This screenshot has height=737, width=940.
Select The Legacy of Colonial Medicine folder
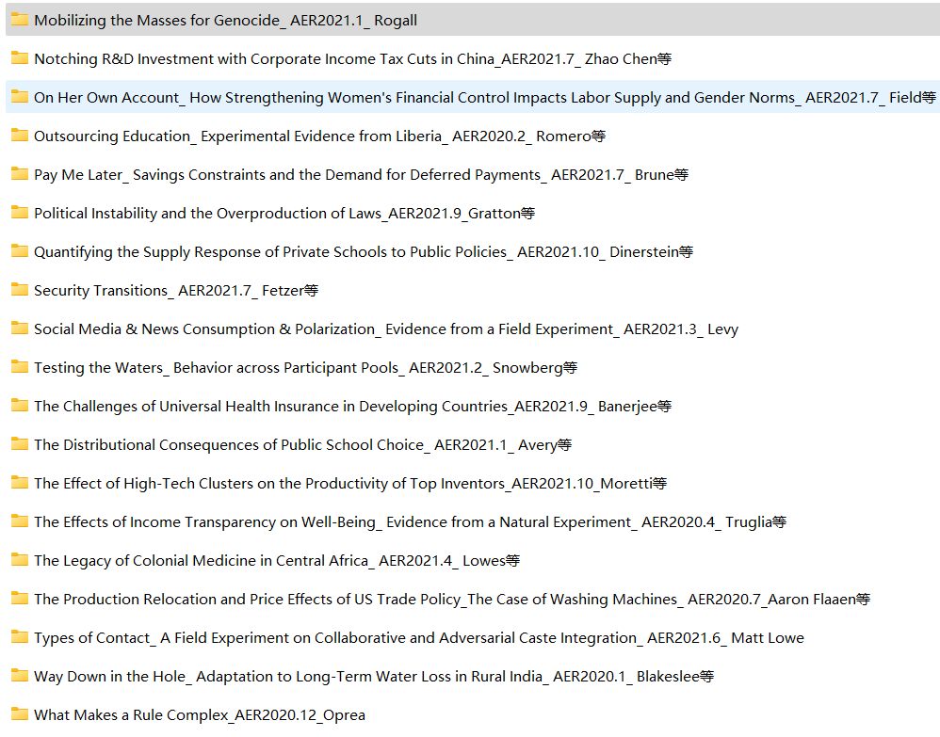click(x=277, y=560)
